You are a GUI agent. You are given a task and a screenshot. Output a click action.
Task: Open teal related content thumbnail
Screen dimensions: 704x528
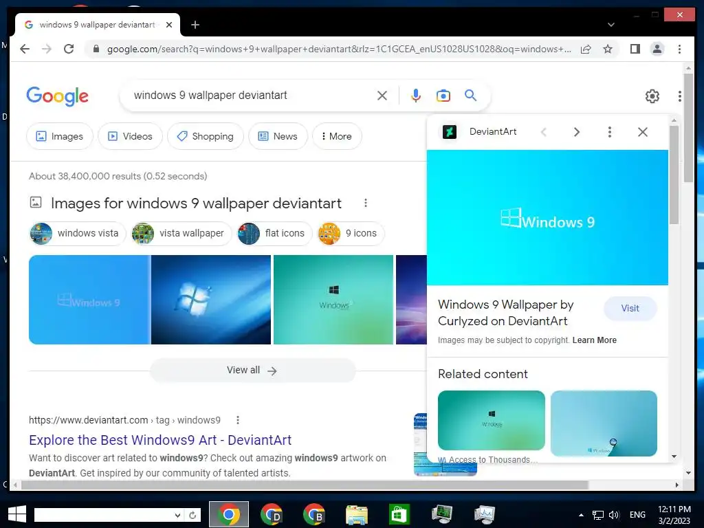491,420
